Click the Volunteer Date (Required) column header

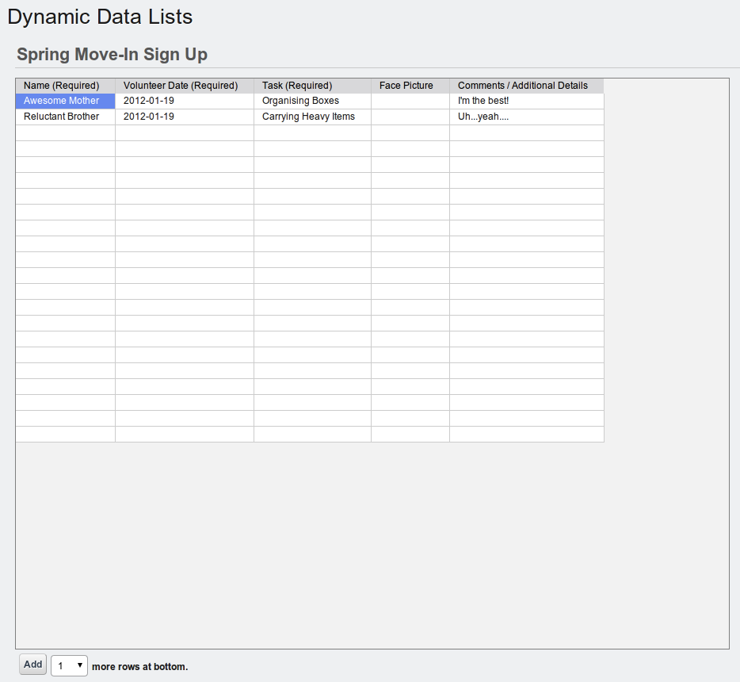click(x=185, y=86)
